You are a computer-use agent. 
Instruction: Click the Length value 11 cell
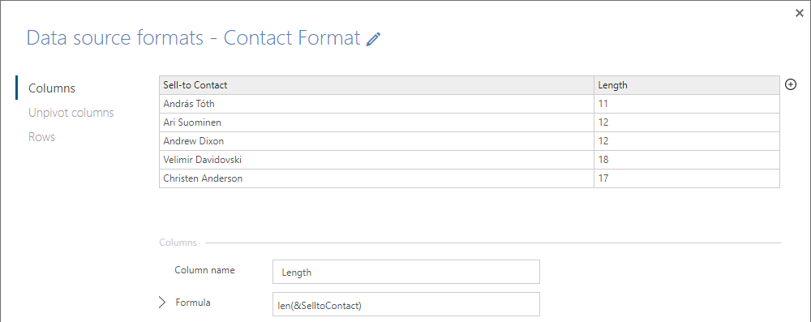coord(686,104)
